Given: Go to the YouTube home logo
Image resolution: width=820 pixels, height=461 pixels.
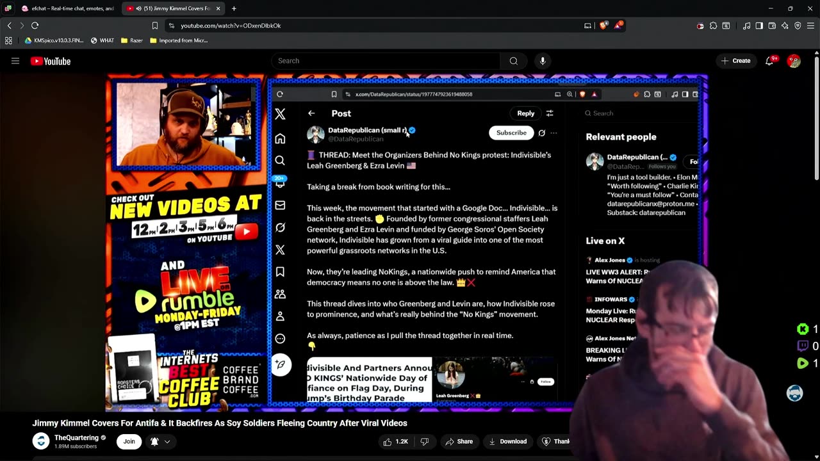Looking at the screenshot, I should 51,61.
